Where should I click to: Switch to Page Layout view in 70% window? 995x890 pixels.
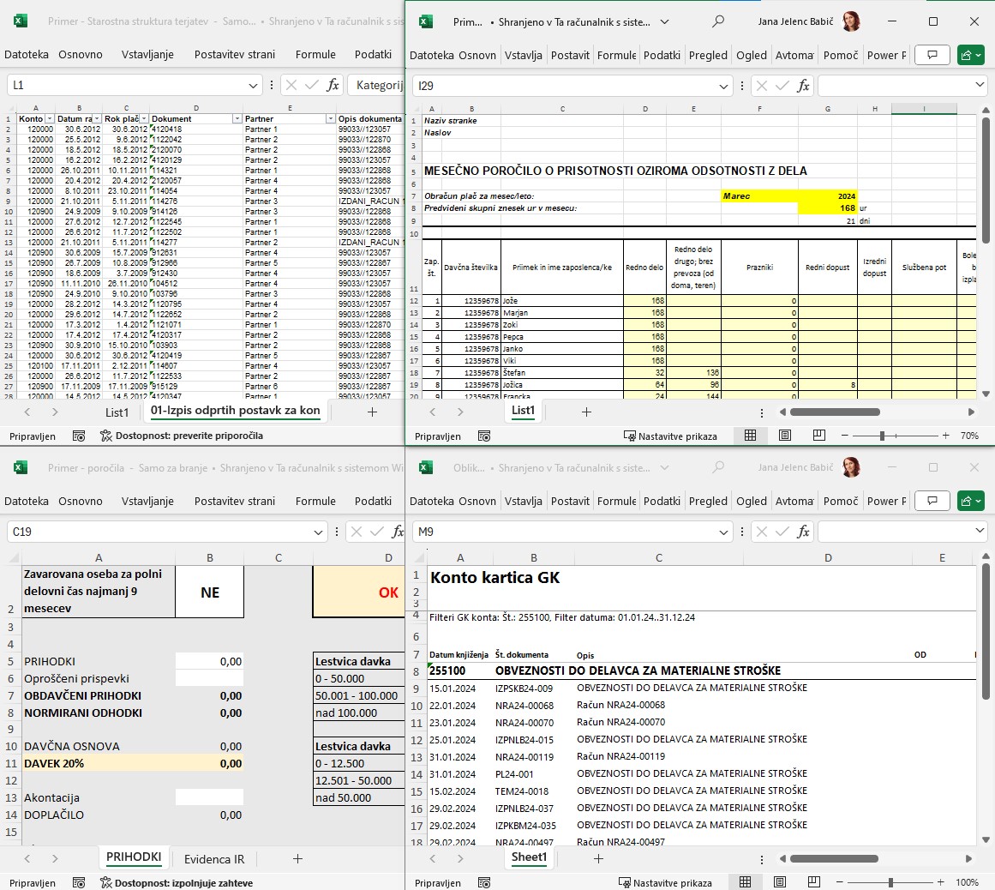pos(785,436)
